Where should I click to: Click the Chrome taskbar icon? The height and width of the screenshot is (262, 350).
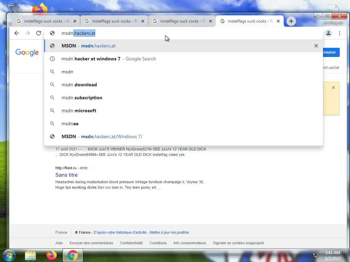tap(73, 255)
